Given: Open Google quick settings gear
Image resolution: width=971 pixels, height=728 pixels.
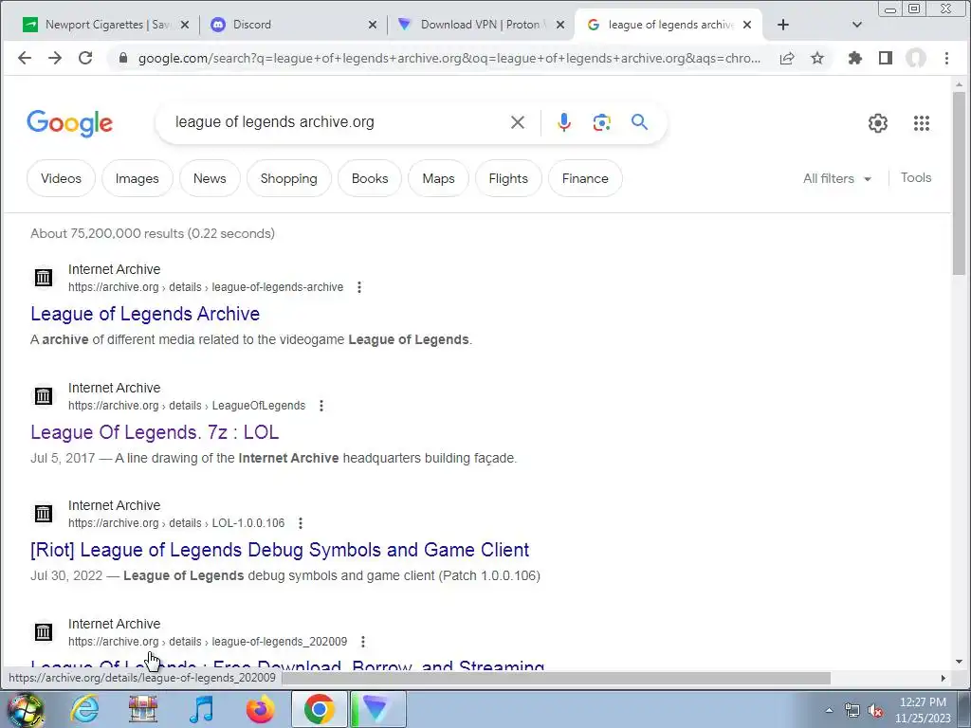Looking at the screenshot, I should click(x=877, y=123).
